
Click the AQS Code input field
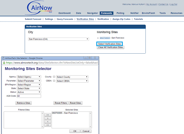[29, 96]
